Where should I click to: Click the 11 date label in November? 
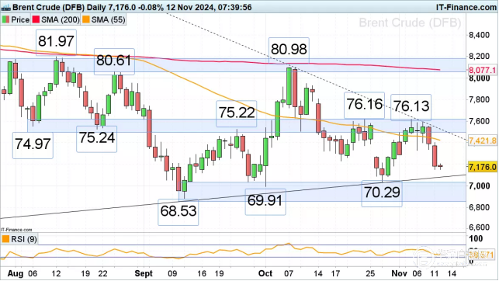435,274
